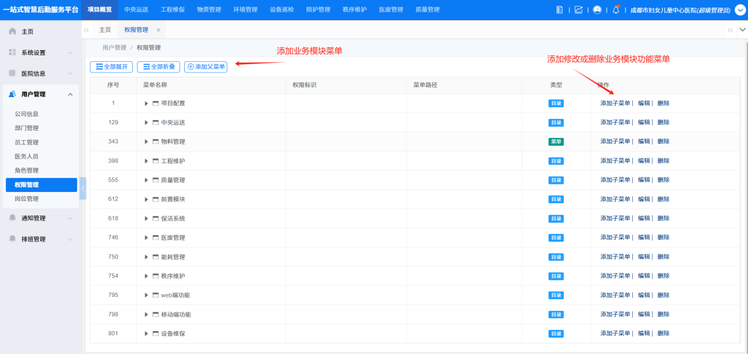This screenshot has width=748, height=354.
Task: Open 员工管理 in sidebar
Action: click(x=27, y=143)
